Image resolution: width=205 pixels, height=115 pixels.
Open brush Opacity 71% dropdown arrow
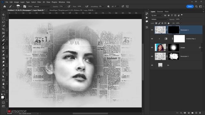click(x=65, y=6)
